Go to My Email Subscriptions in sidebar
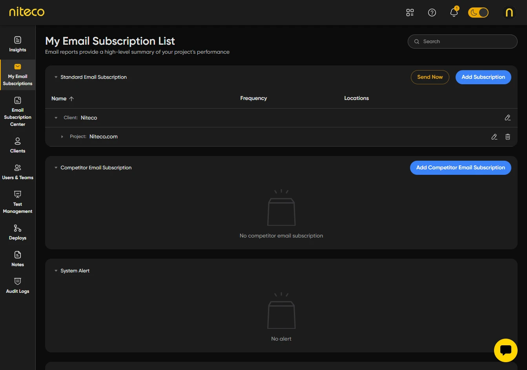The height and width of the screenshot is (370, 527). pyautogui.click(x=18, y=75)
